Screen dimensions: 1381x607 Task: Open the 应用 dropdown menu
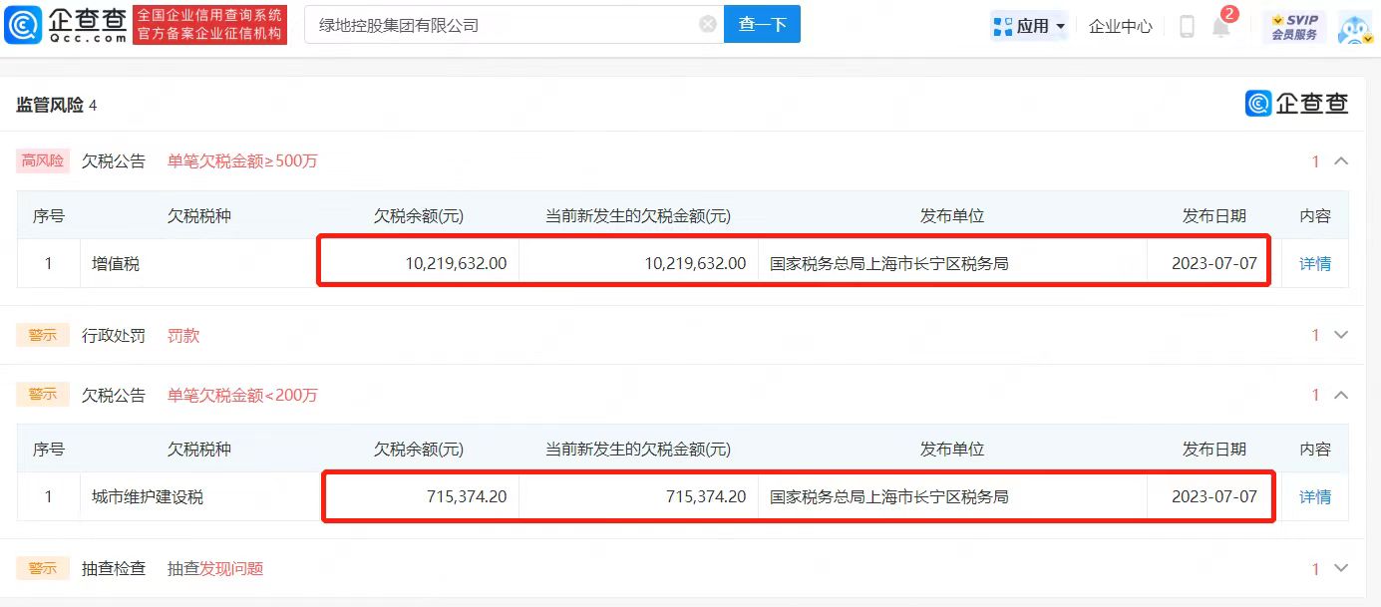(1030, 26)
